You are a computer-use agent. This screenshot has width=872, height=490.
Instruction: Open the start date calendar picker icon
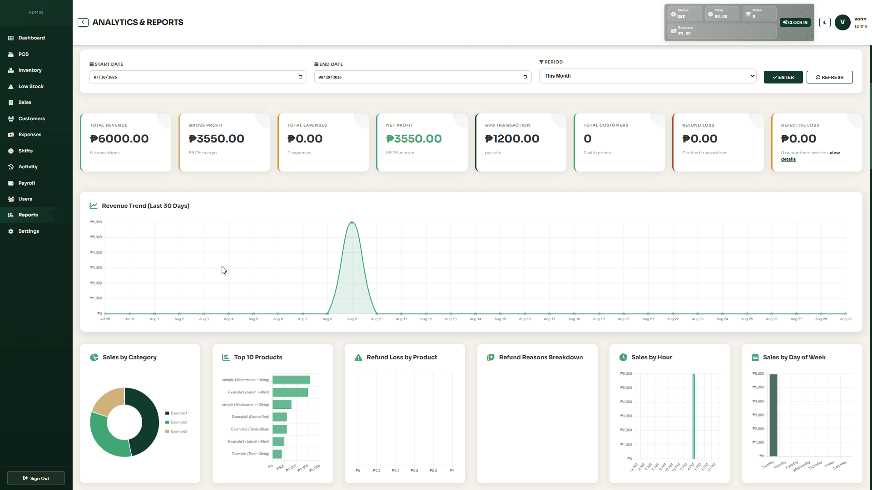tap(300, 77)
